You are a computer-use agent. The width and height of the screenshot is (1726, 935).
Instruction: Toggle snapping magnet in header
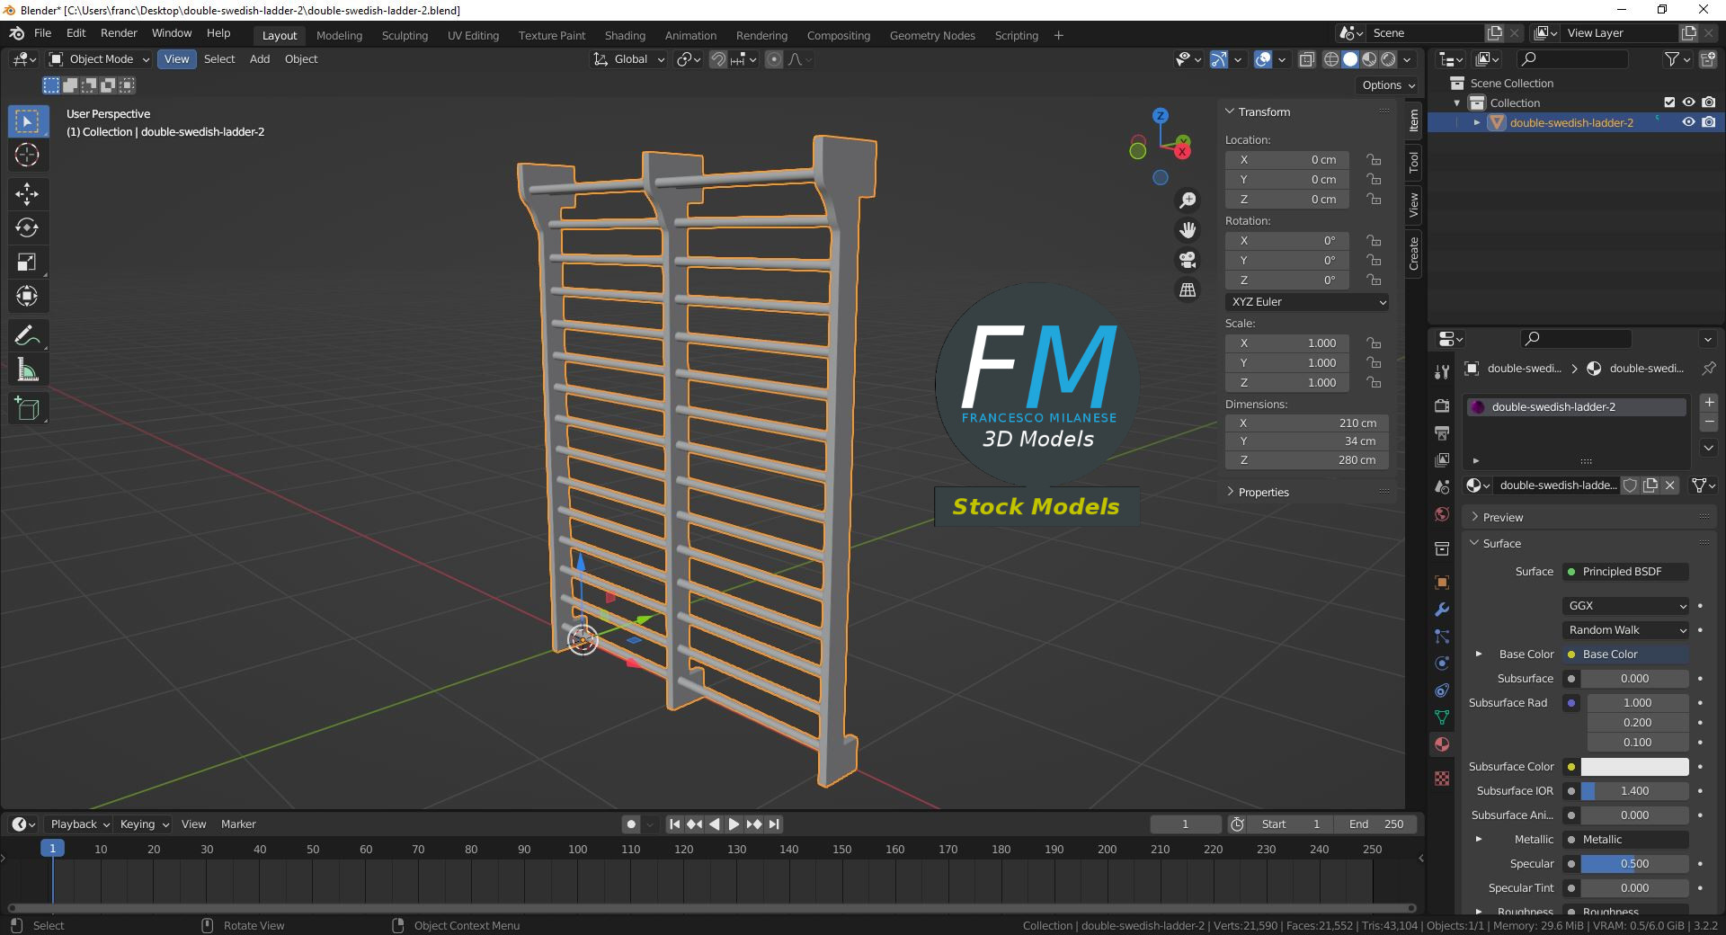tap(718, 59)
